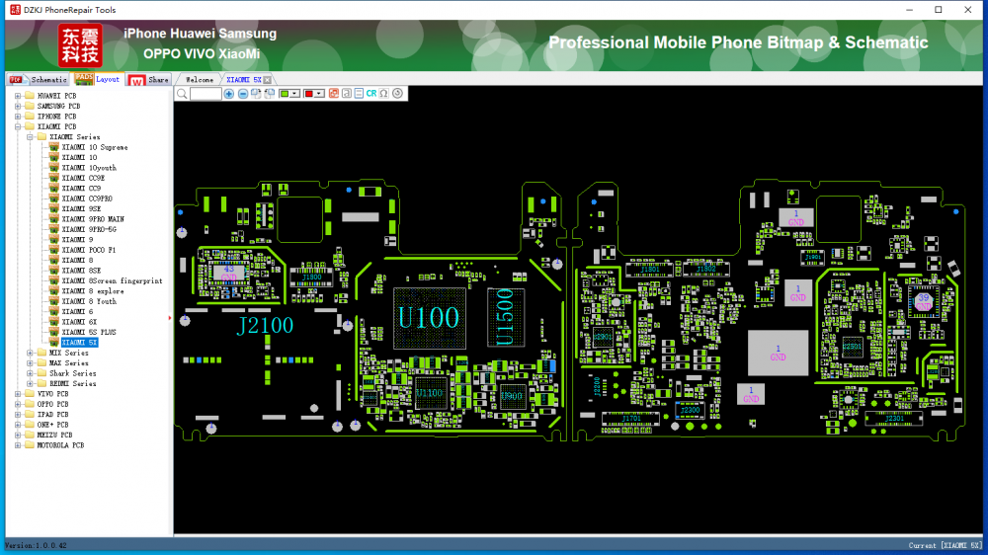Viewport: 988px width, 555px height.
Task: Collapse the XIAOMI Series folder
Action: pos(30,137)
